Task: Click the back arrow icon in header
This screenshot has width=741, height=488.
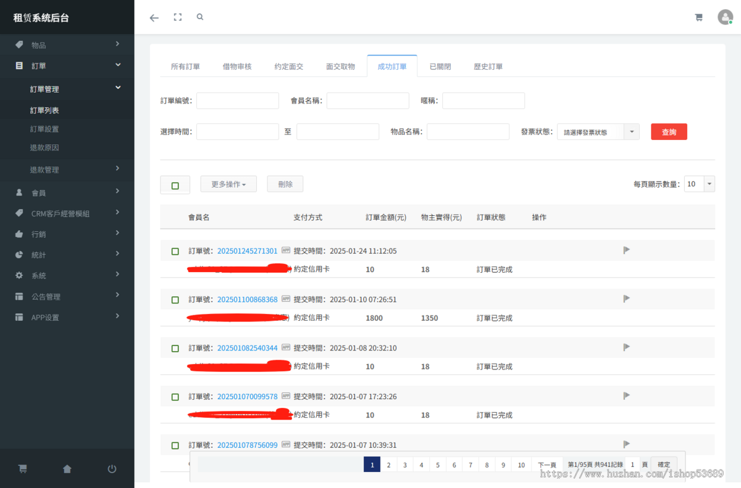Action: [x=154, y=18]
